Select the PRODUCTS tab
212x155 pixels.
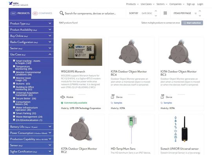20,13
